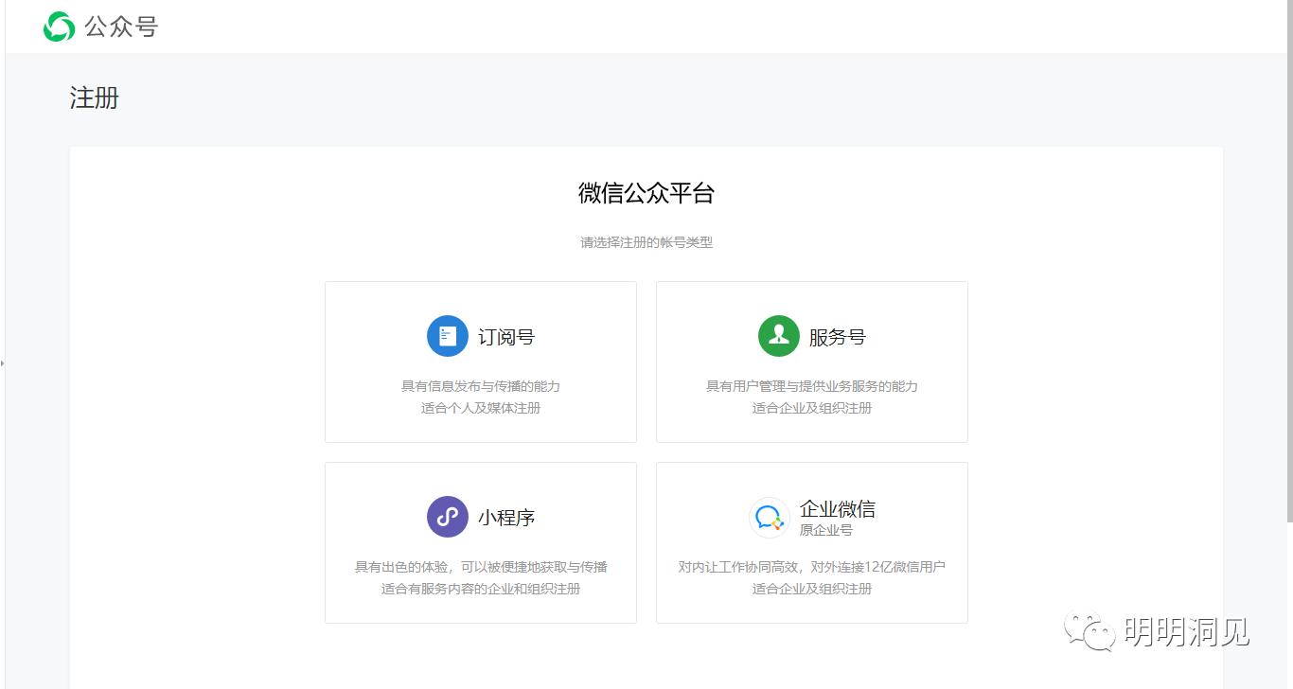This screenshot has height=689, width=1293.
Task: Click the 适合个人及媒体注册 description text
Action: click(480, 408)
